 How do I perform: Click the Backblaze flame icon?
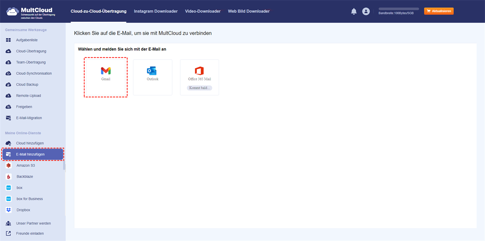(x=8, y=177)
